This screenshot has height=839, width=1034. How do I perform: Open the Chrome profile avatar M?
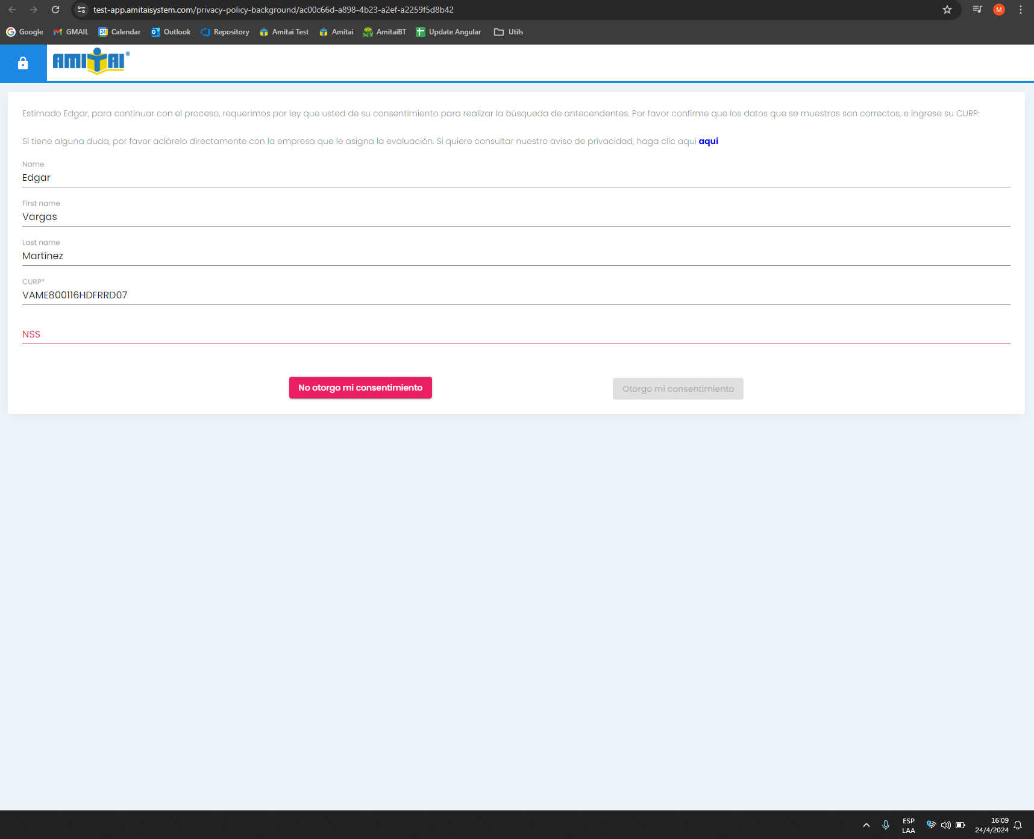click(999, 10)
